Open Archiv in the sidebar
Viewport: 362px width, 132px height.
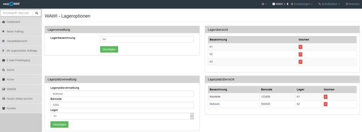[x=21, y=79]
